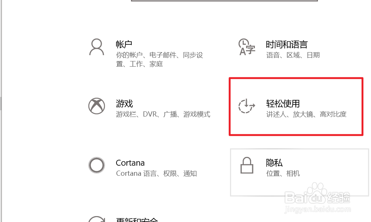Click 游戏栏、DVR、广播、游戏模式 description
This screenshot has height=222, width=371.
click(163, 114)
